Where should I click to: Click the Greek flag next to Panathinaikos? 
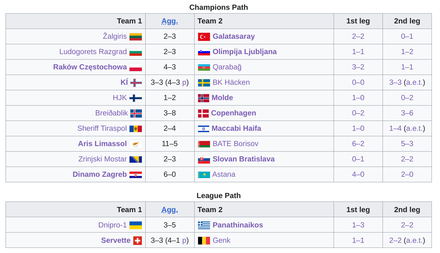coord(204,225)
